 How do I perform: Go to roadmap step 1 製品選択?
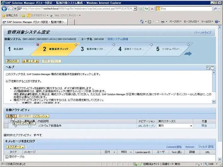pos(19,49)
